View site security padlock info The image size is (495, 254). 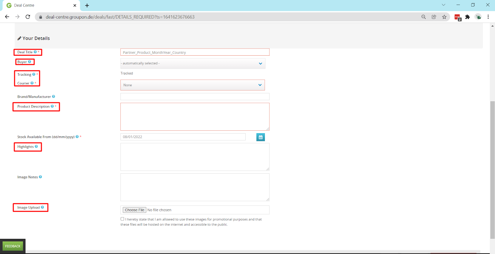(41, 17)
